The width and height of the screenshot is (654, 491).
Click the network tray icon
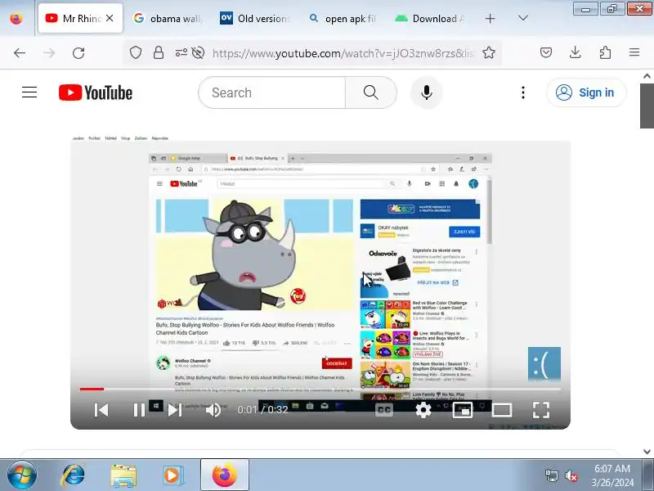tap(551, 475)
